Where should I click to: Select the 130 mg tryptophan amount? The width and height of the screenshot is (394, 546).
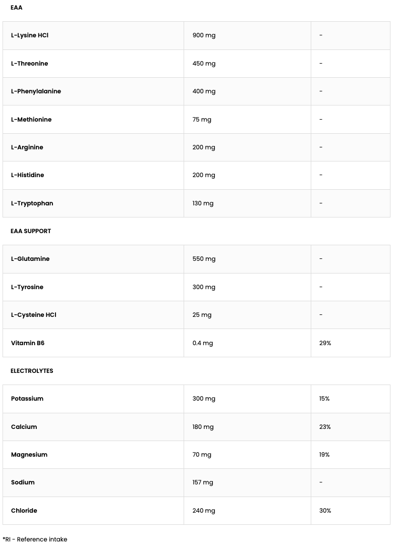click(203, 203)
